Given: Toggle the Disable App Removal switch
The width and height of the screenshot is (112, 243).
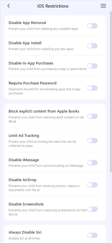Looking at the screenshot, I should (93, 26).
